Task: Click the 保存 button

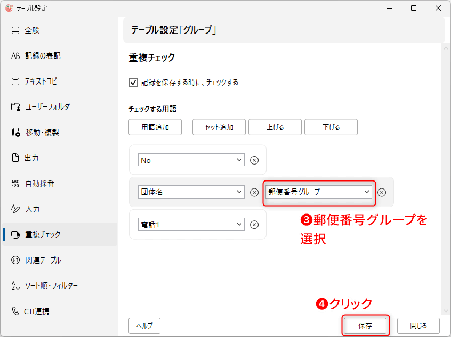Action: (365, 325)
